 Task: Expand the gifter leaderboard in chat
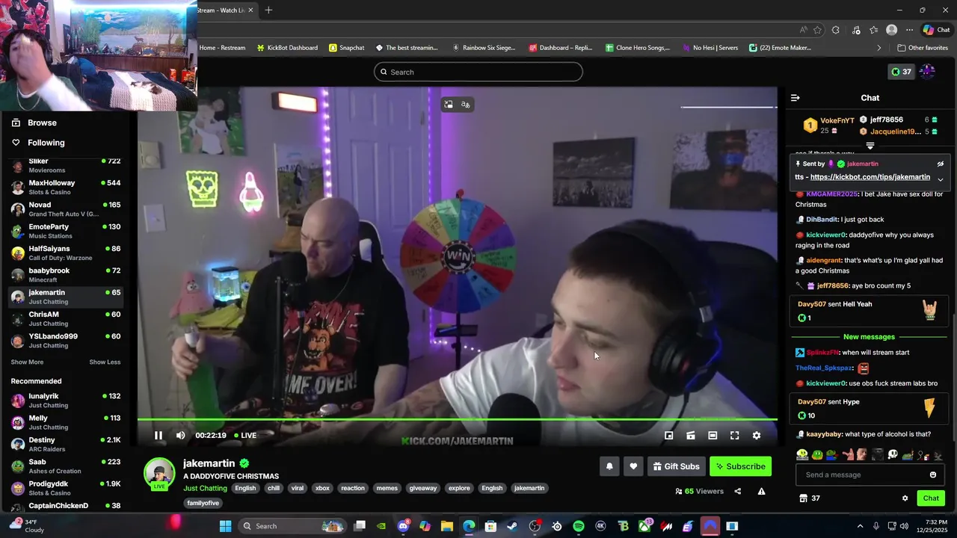point(870,146)
